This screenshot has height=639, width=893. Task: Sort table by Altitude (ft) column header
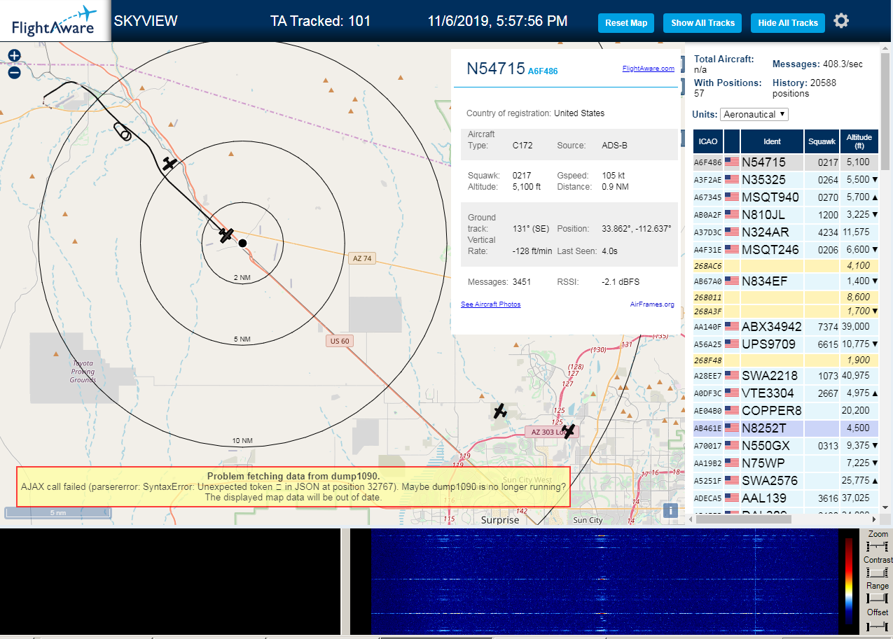pos(859,141)
